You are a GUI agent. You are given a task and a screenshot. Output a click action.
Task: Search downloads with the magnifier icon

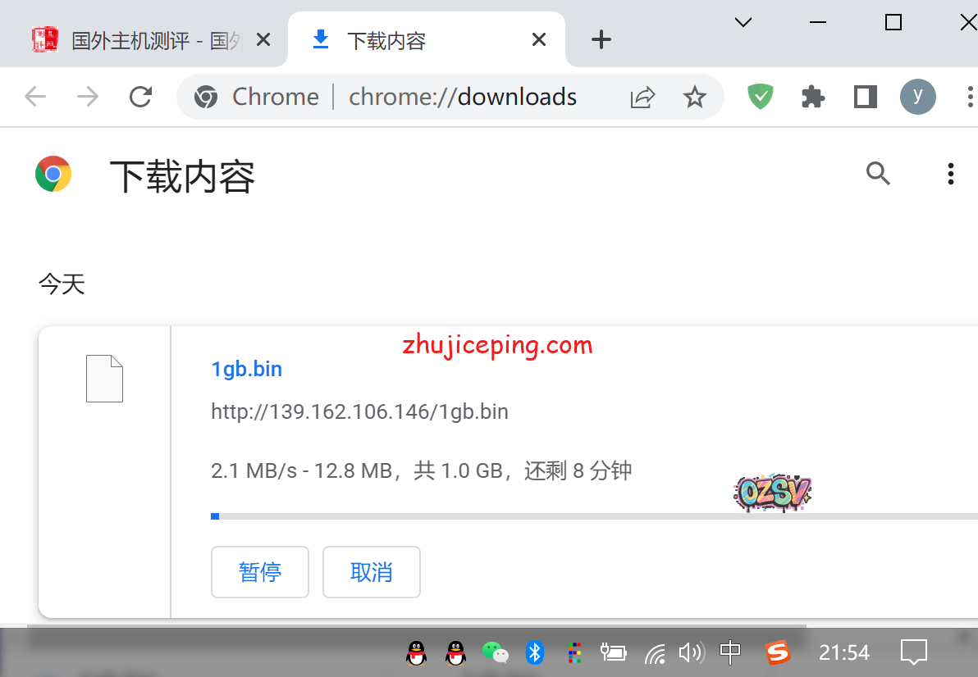click(878, 174)
